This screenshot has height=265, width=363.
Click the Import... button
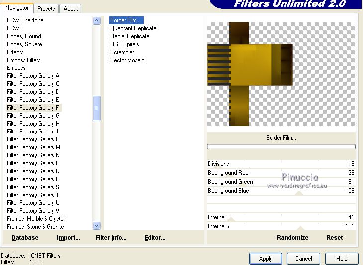[68, 238]
